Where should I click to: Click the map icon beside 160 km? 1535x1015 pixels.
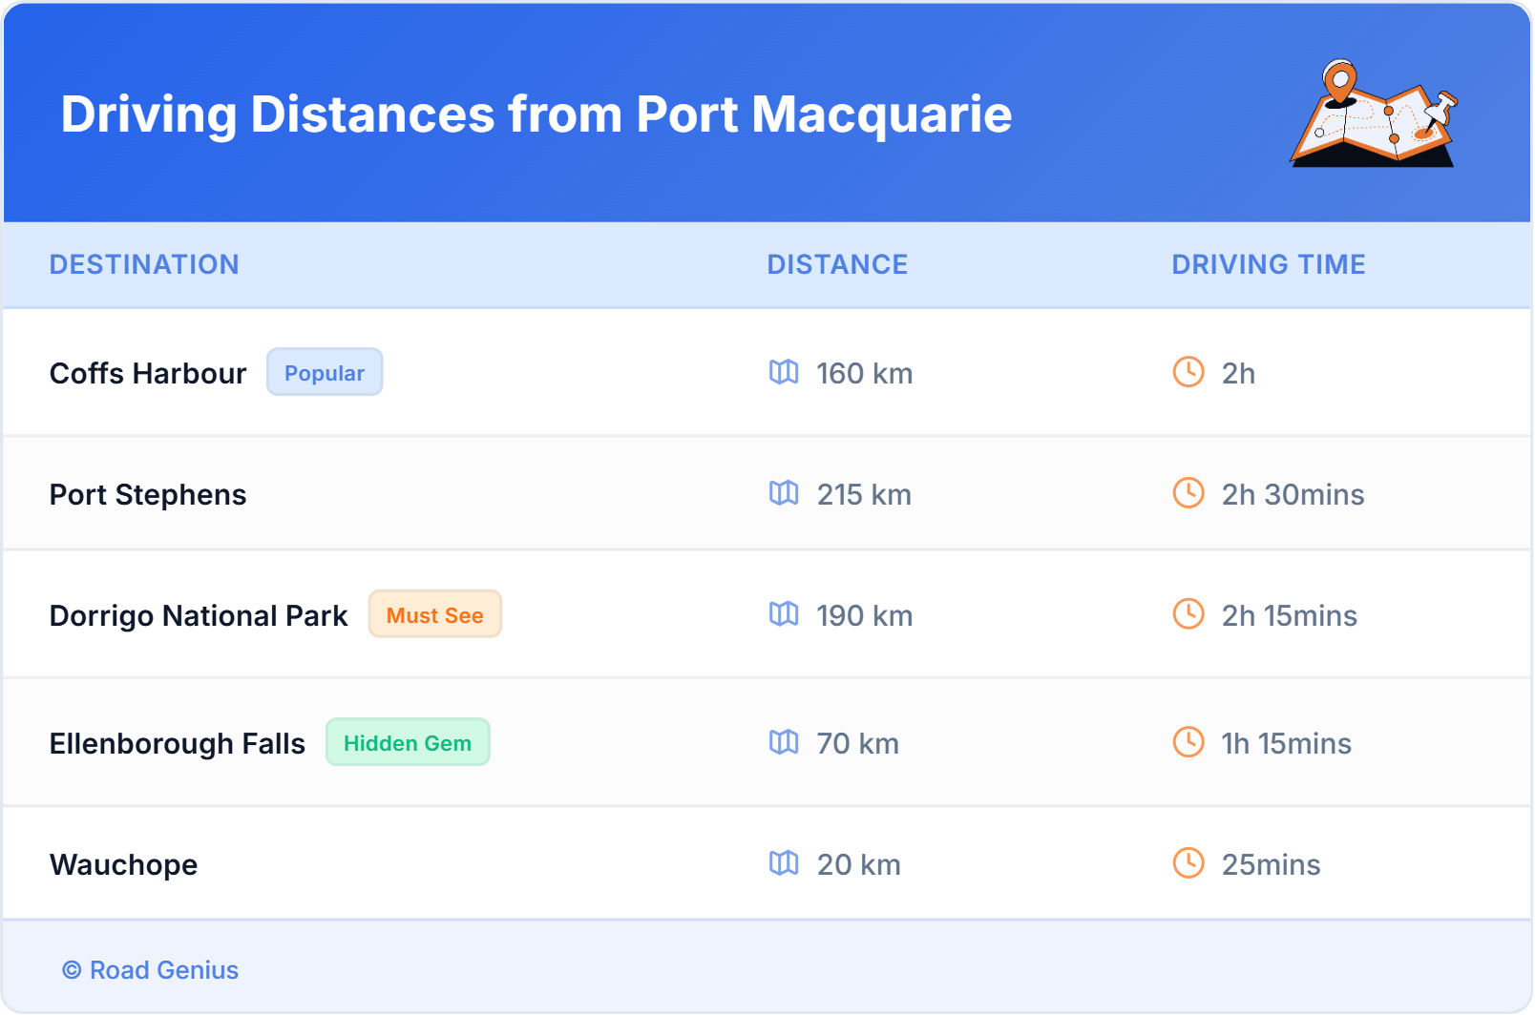[785, 373]
